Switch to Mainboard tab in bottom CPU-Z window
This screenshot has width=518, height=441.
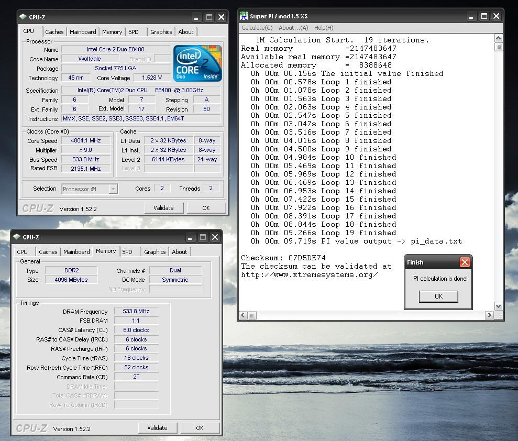(x=76, y=252)
